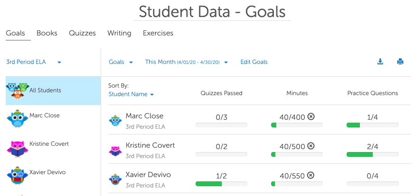This screenshot has height=196, width=414.
Task: Click the print icon
Action: (x=400, y=62)
